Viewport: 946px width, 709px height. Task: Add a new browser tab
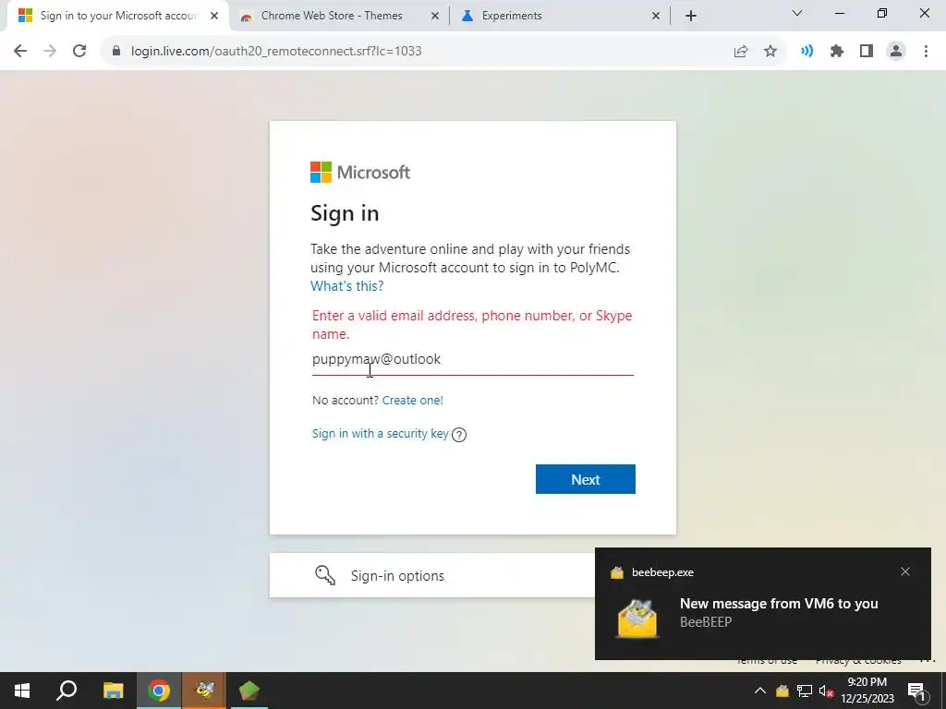click(691, 16)
